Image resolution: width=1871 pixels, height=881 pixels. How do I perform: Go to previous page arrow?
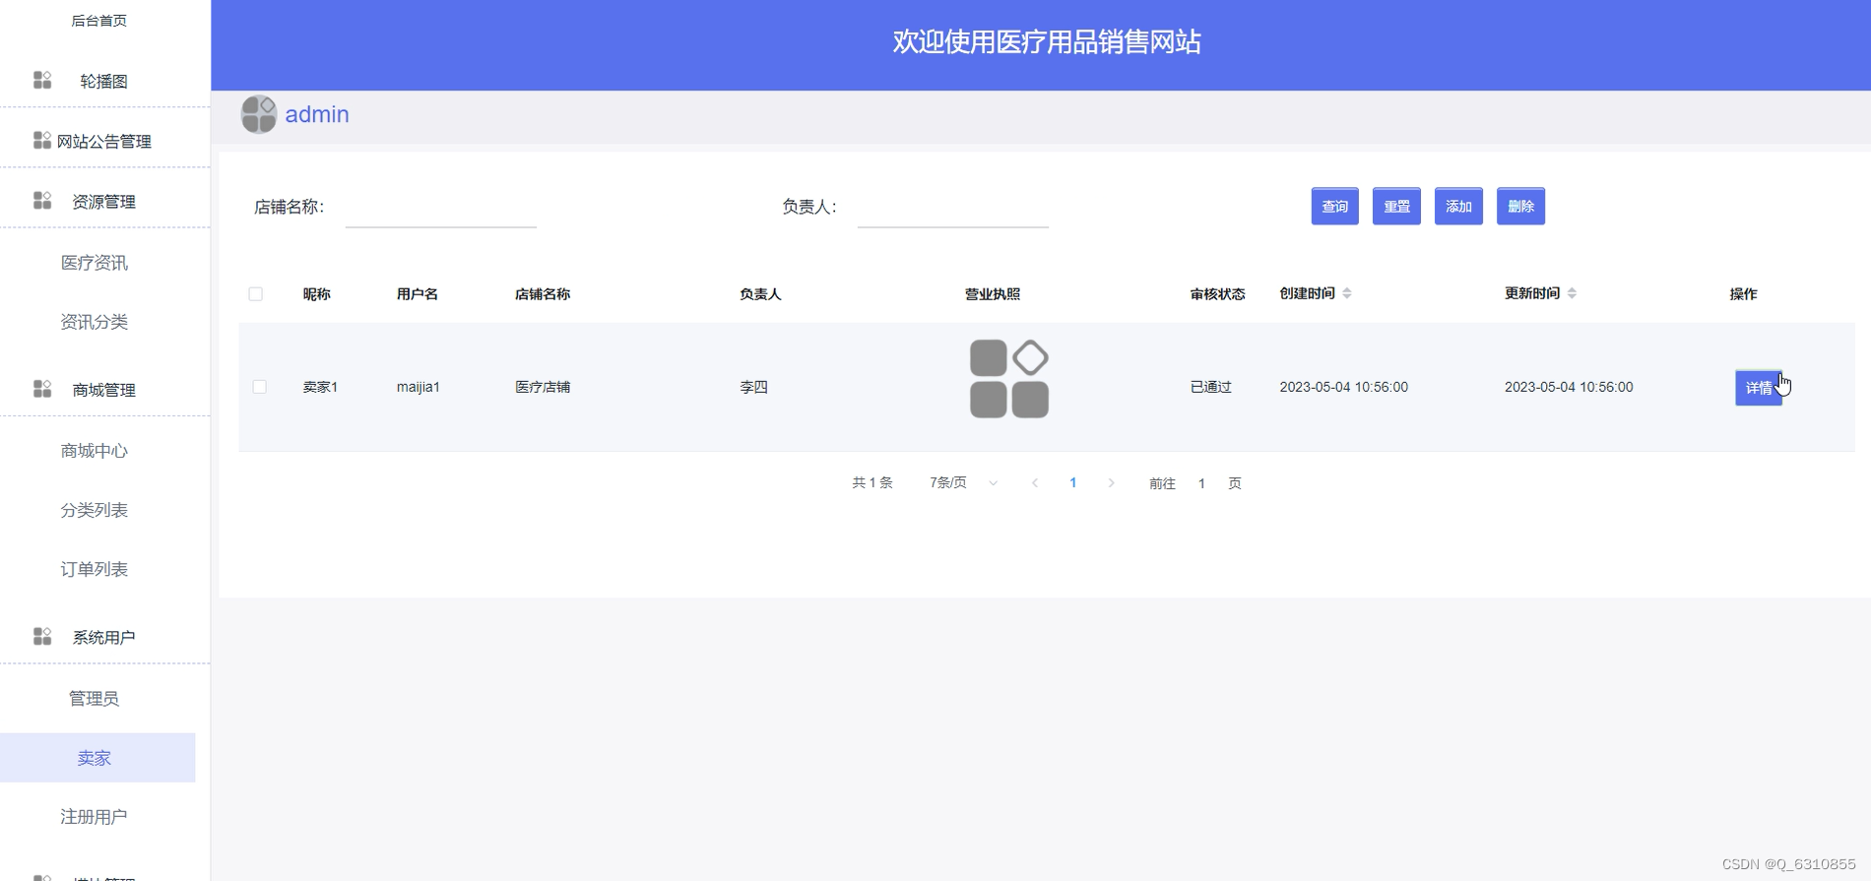[1035, 482]
